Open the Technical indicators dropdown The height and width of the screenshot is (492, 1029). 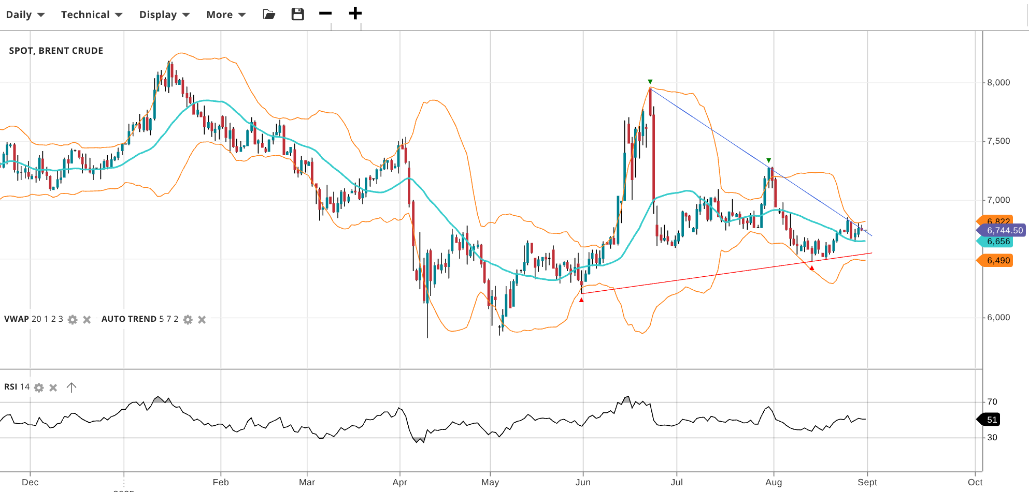91,14
